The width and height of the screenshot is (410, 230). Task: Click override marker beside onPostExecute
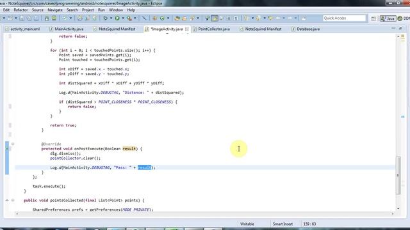point(7,149)
